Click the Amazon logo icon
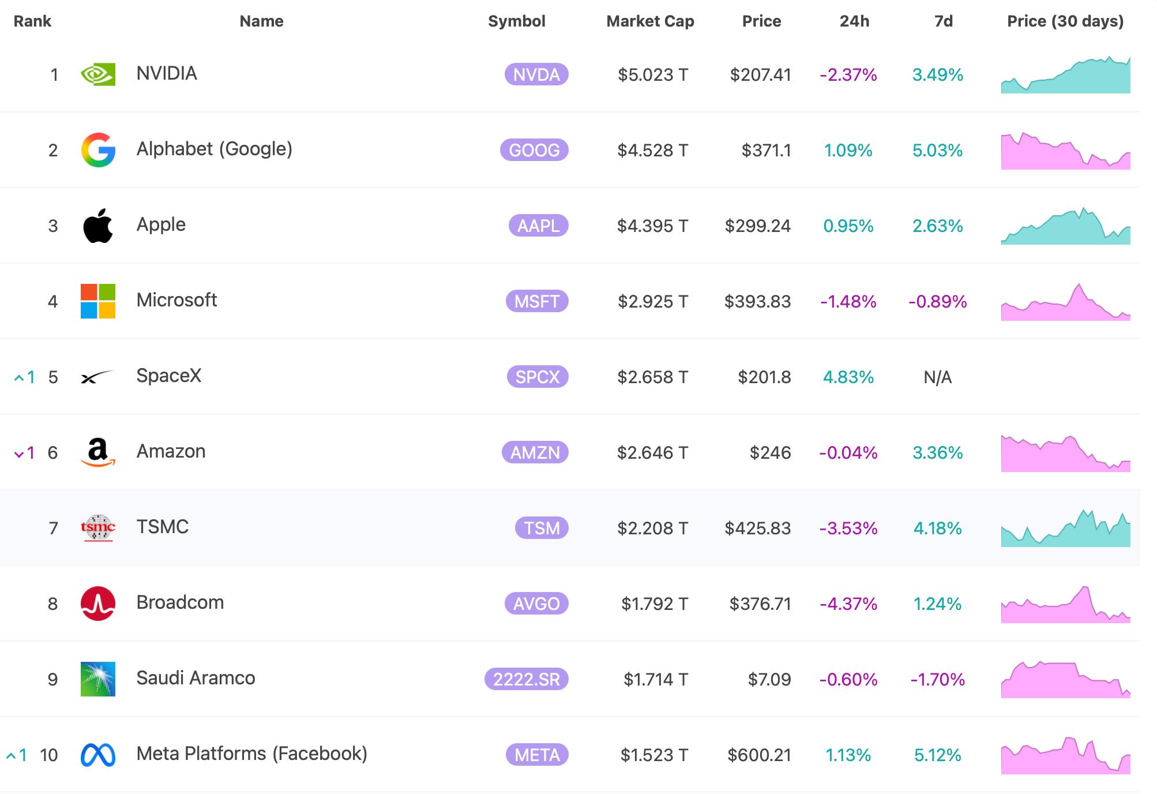Viewport: 1157px width, 794px height. pyautogui.click(x=98, y=452)
